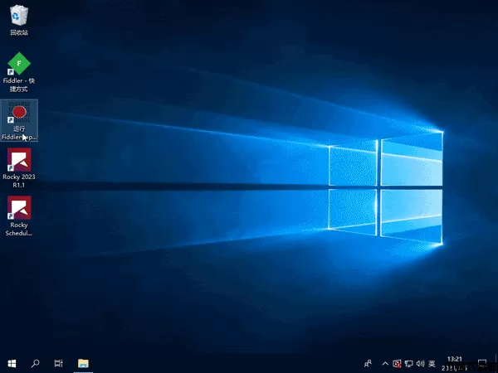Select the Rocky 2023 R1.1 shortcut
Viewport: 498px width, 373px height.
tap(19, 160)
